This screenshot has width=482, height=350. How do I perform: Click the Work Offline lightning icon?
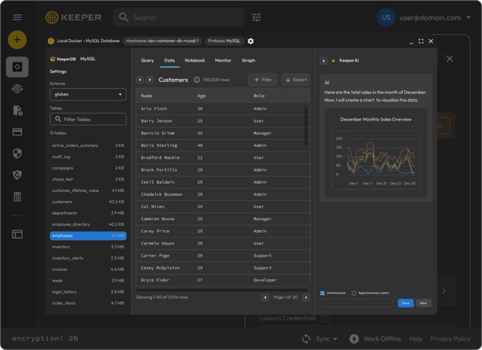click(x=354, y=339)
